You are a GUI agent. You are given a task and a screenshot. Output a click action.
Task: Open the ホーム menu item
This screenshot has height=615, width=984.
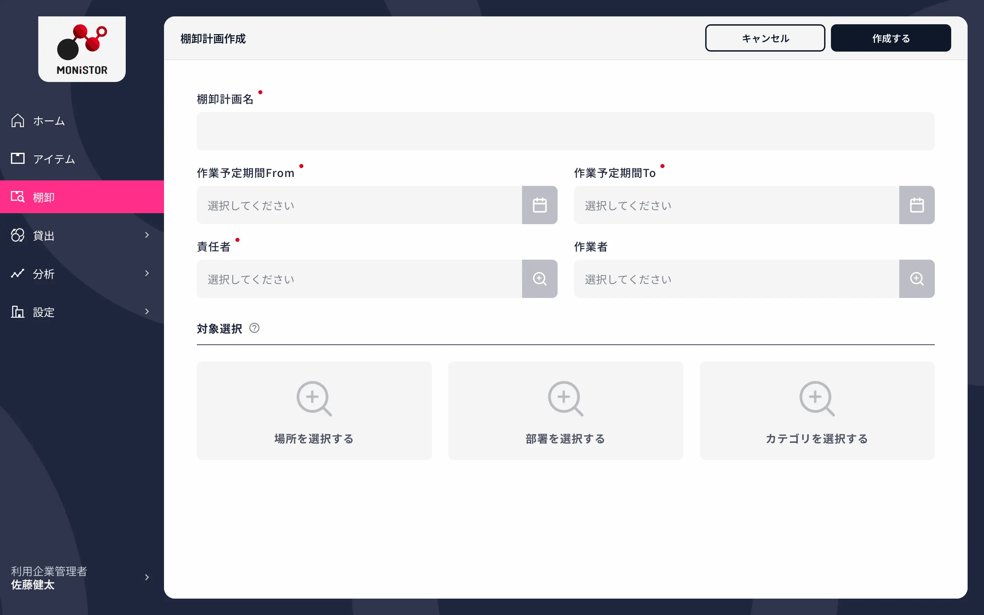tap(82, 120)
